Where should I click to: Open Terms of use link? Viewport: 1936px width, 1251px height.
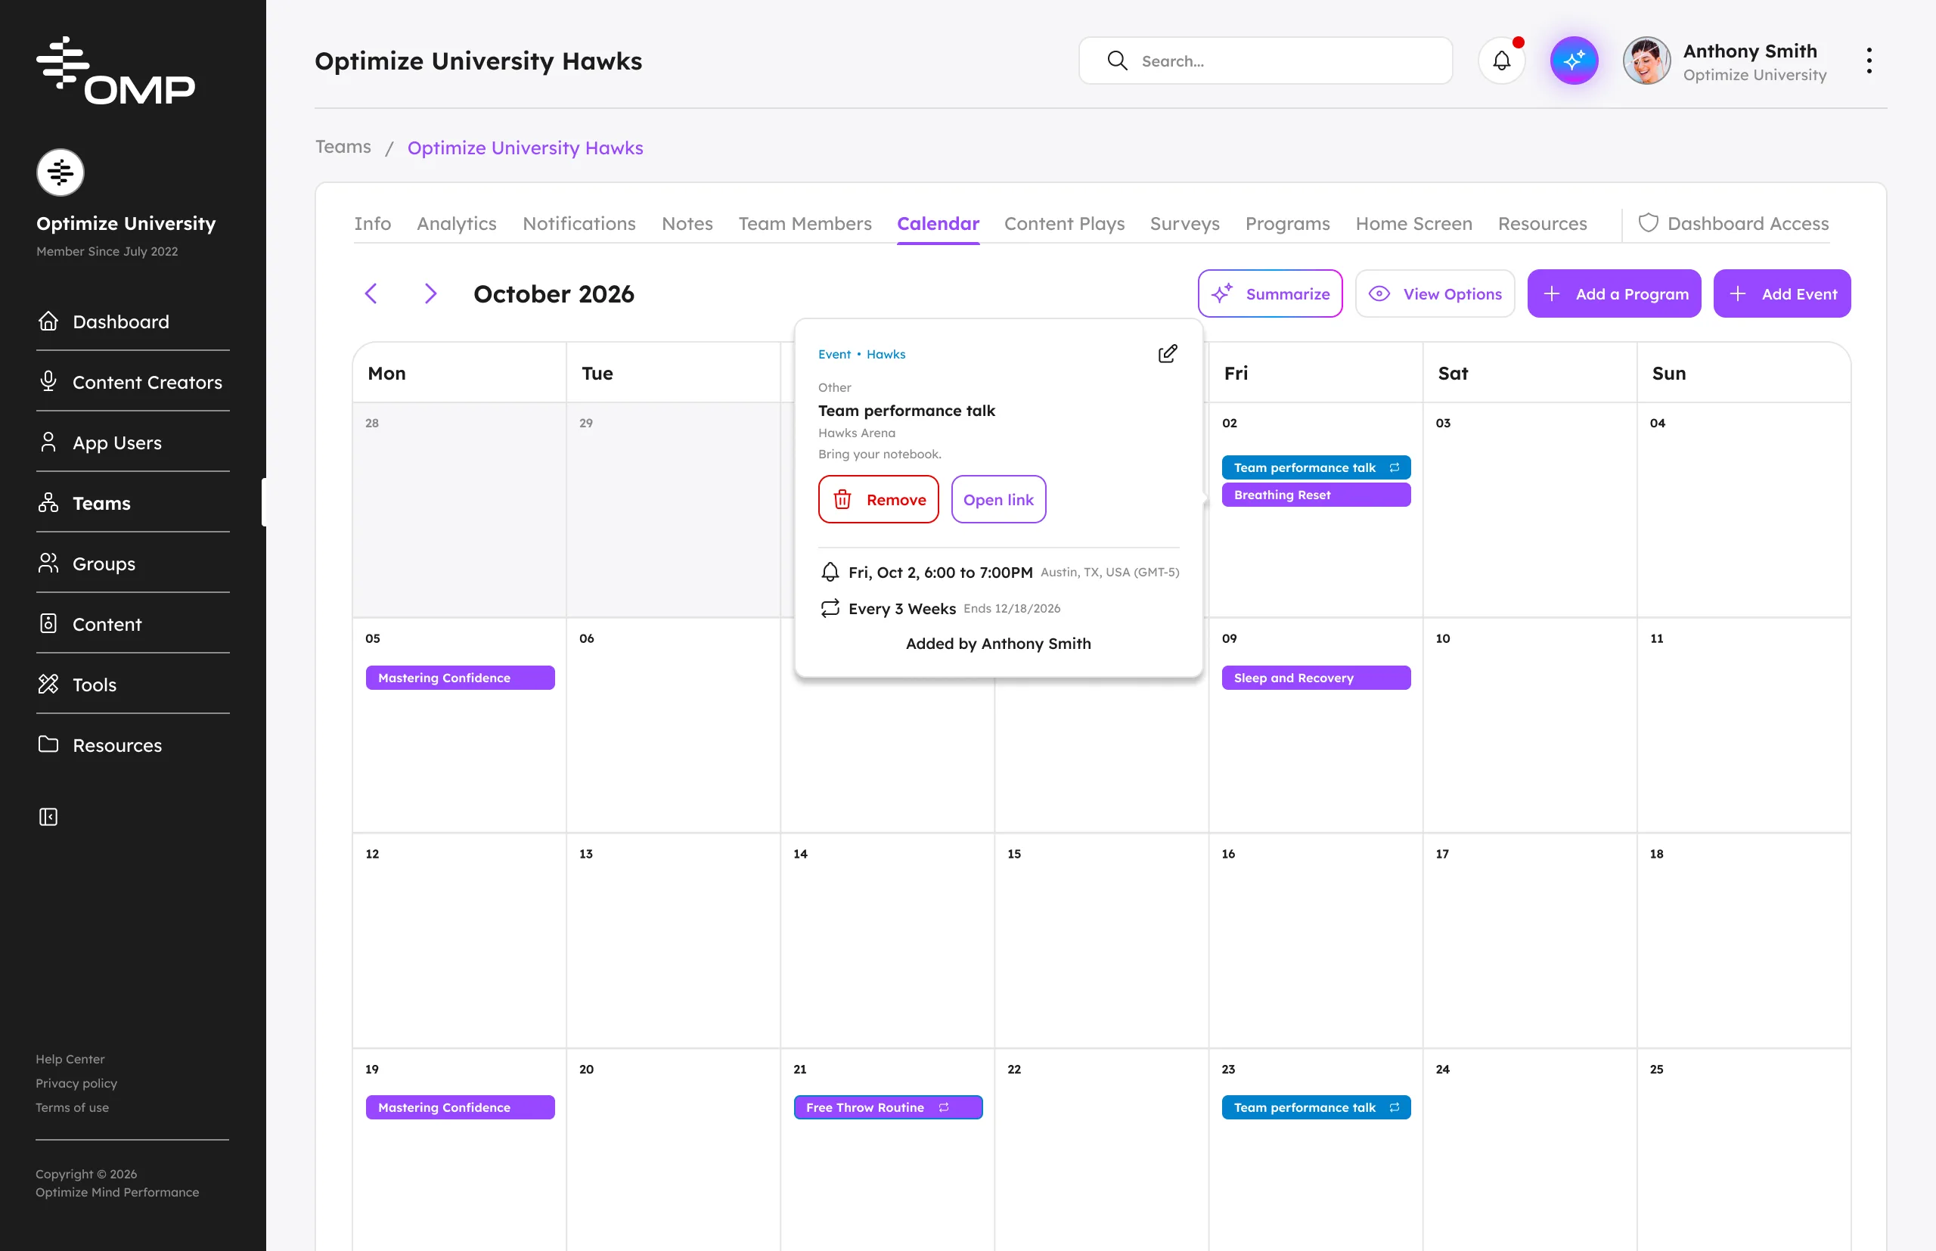pyautogui.click(x=73, y=1107)
